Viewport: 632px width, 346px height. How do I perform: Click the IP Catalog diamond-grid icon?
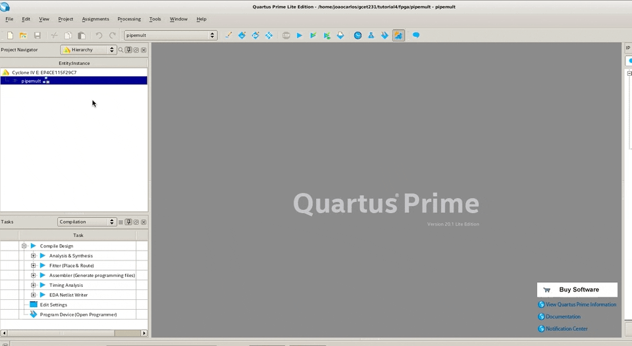(269, 36)
